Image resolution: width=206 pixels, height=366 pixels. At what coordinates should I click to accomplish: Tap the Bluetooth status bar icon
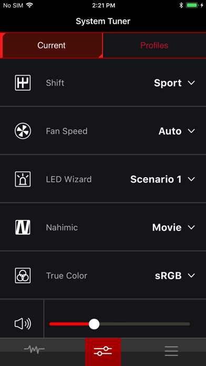coord(181,5)
